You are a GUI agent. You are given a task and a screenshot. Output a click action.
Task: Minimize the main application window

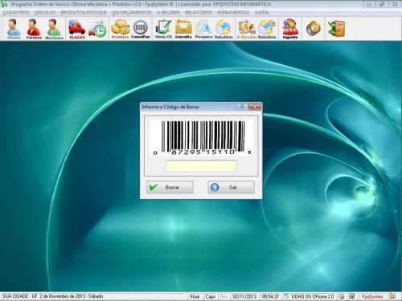click(x=369, y=4)
